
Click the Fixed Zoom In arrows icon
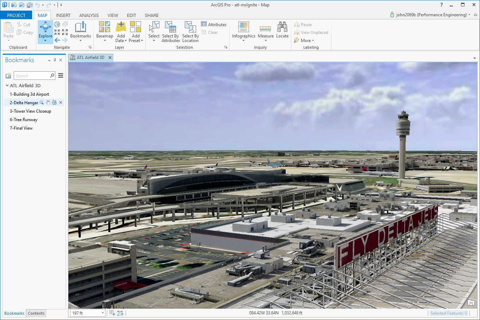tap(57, 32)
